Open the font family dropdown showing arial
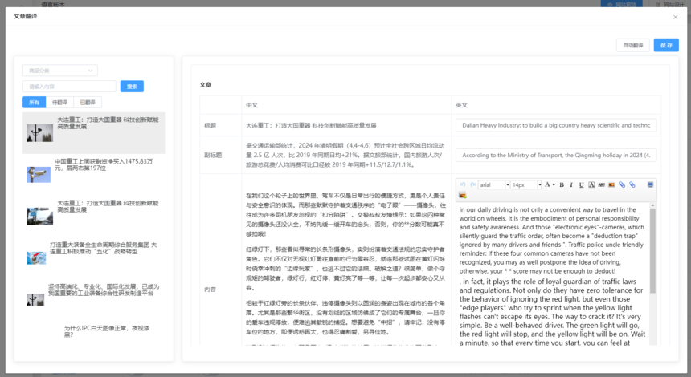 pyautogui.click(x=493, y=184)
